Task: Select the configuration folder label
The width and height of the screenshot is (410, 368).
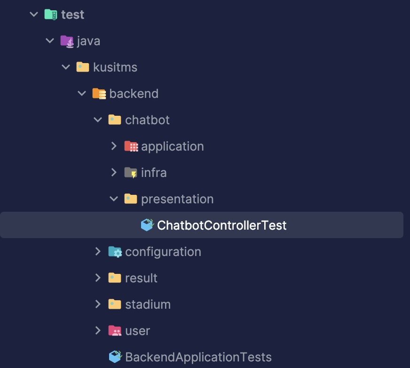Action: (x=163, y=252)
